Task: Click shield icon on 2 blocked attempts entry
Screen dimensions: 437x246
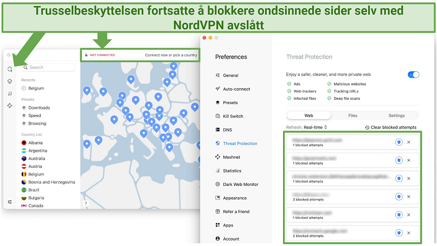Action: pos(399,233)
